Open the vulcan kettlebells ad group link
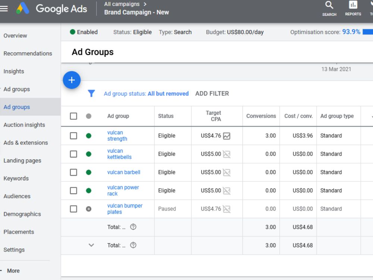 (x=119, y=154)
